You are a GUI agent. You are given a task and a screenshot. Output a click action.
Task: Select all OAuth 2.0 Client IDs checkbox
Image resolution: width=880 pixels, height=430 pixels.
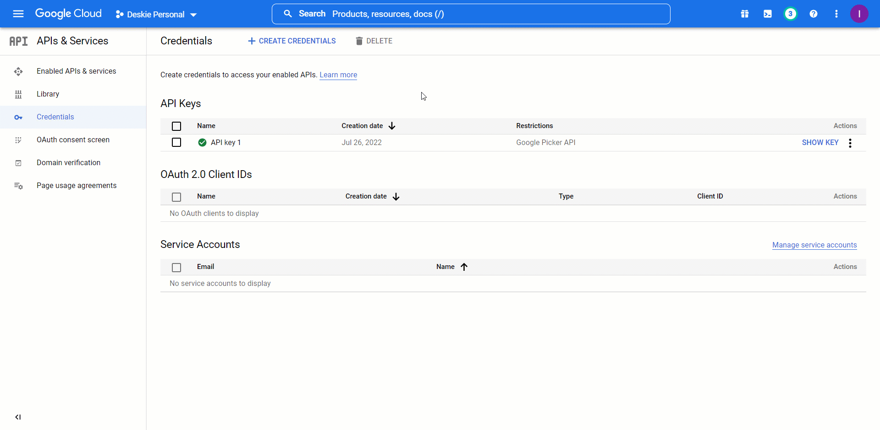coord(176,197)
